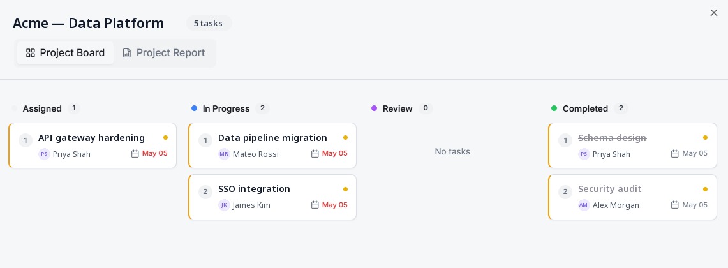Click the In Progress count badge 2

262,108
